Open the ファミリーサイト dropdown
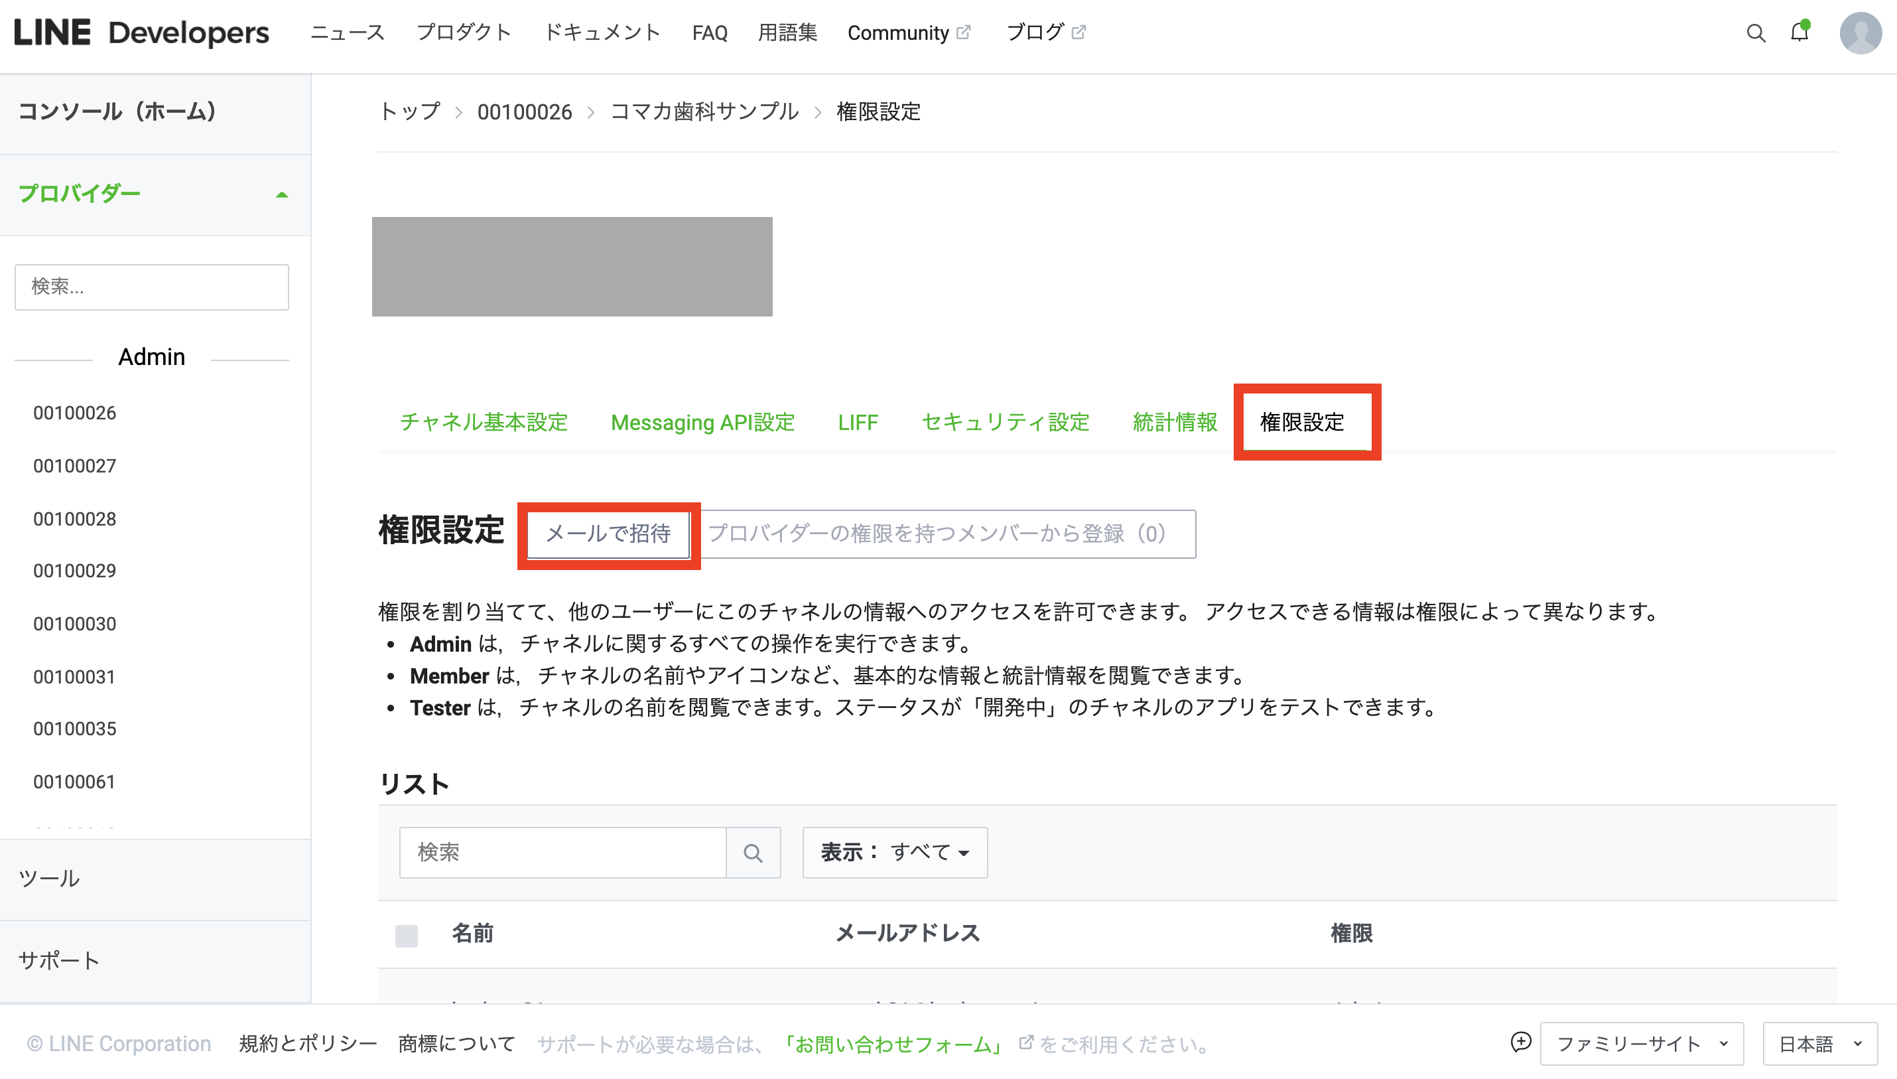Viewport: 1897px width, 1079px height. click(x=1642, y=1044)
